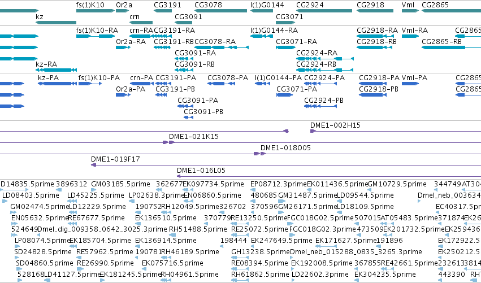Screen dimensions: 481x283
Task: Click the GH13238.5prime EST label
Action: 261,252
